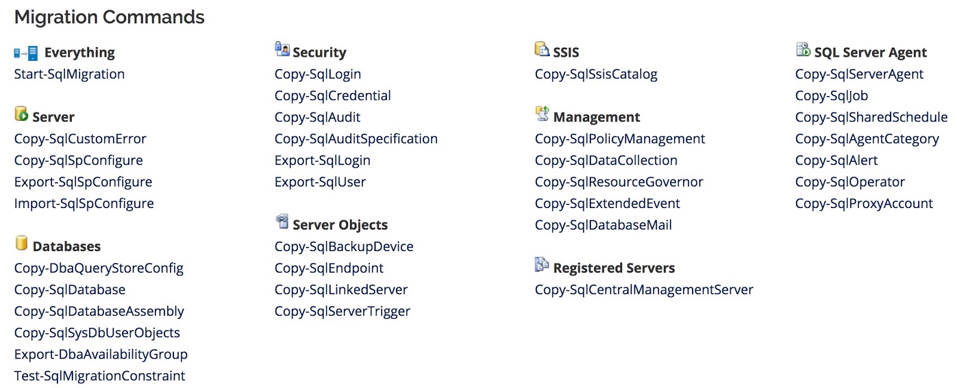Open the Copy-SqlCentralManagementServer link
957x388 pixels.
pyautogui.click(x=644, y=289)
